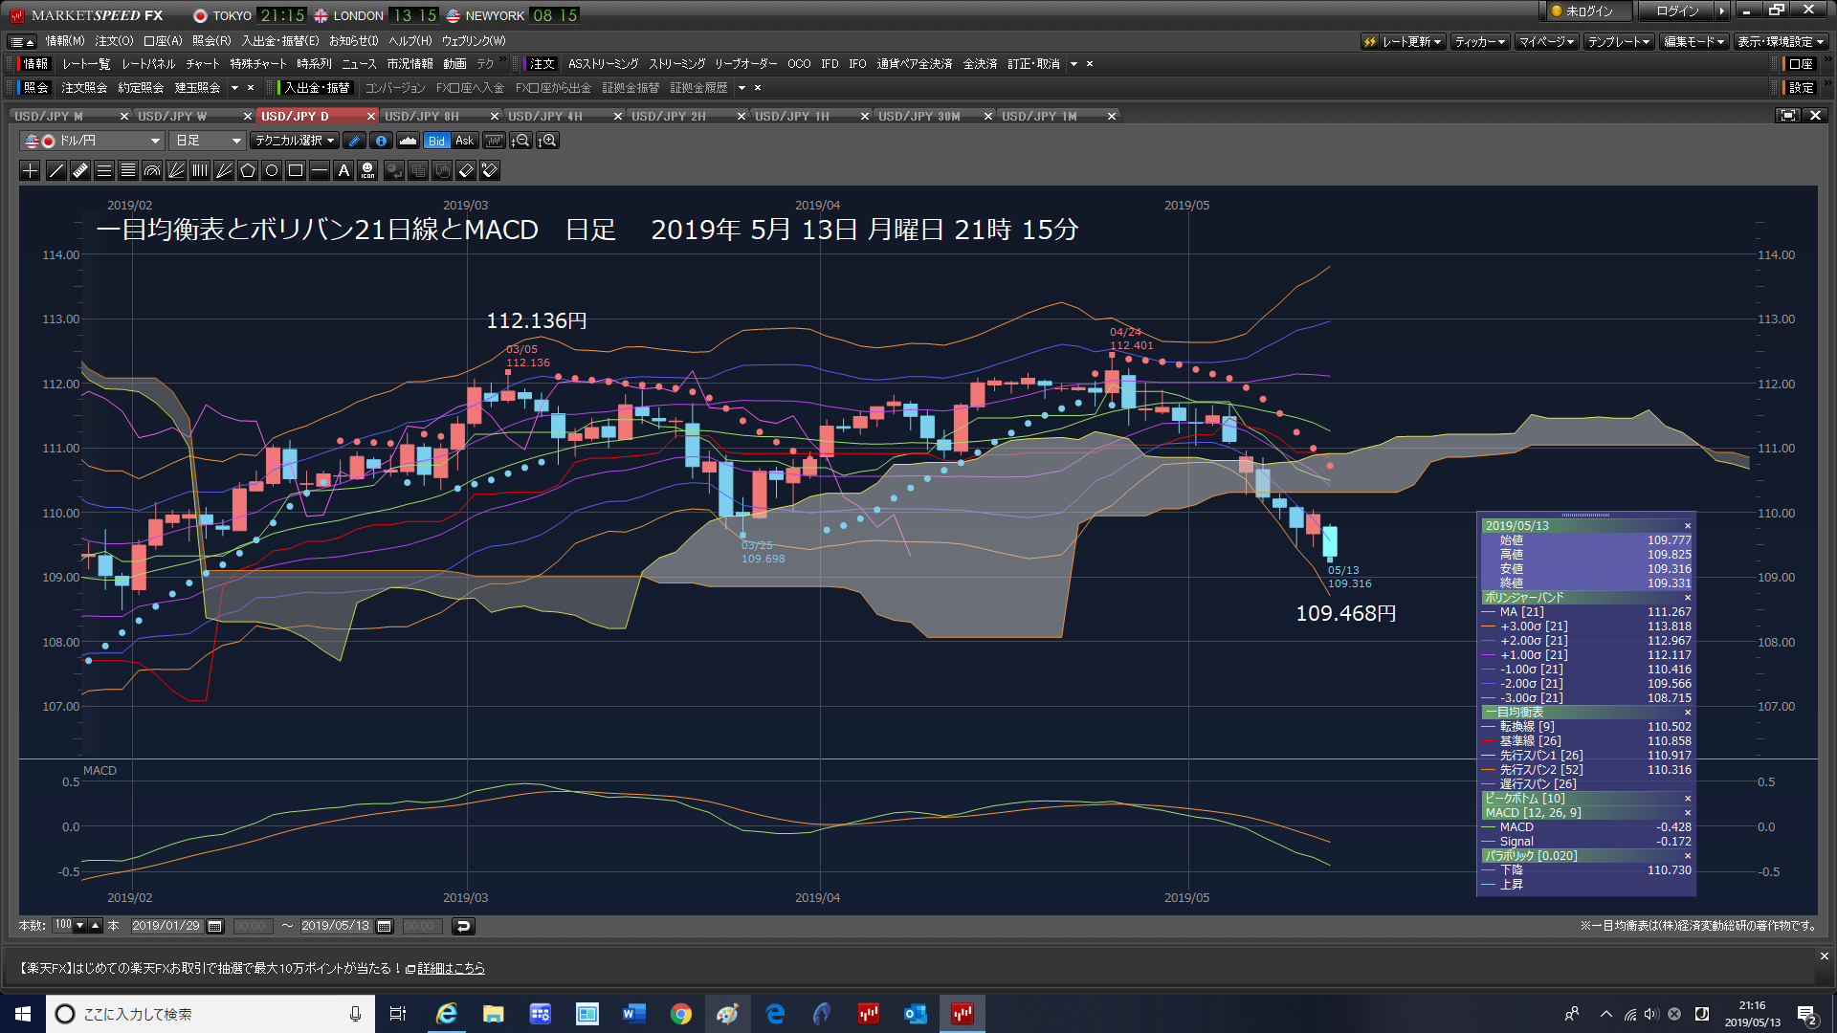This screenshot has height=1033, width=1837.
Task: Toggle Bid price display
Action: click(436, 141)
